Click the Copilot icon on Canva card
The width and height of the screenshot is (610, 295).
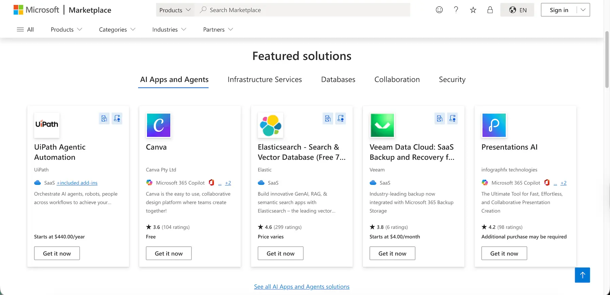[x=149, y=182]
